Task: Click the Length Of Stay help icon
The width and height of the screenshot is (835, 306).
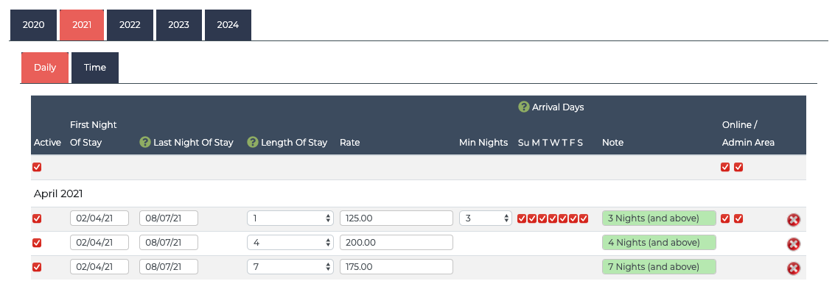Action: pyautogui.click(x=253, y=143)
